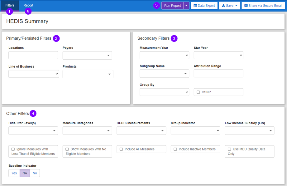Expand the Group By dropdown
287x186 pixels.
point(164,92)
